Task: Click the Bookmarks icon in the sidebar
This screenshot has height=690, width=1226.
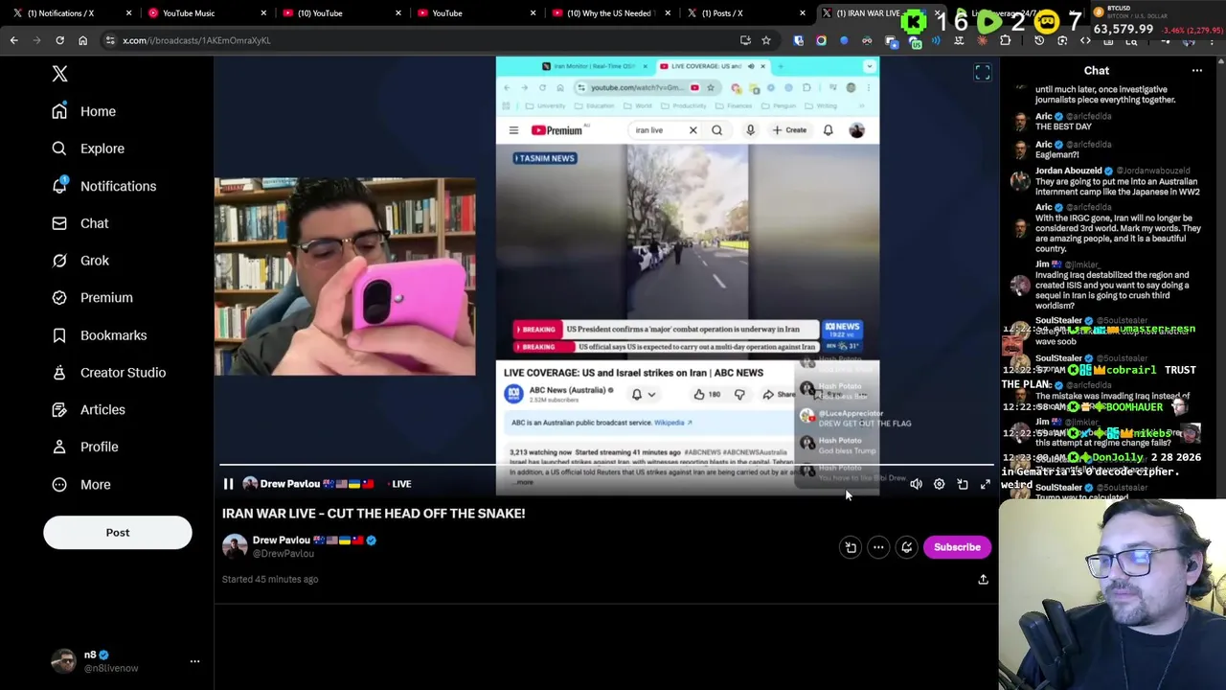Action: coord(59,335)
